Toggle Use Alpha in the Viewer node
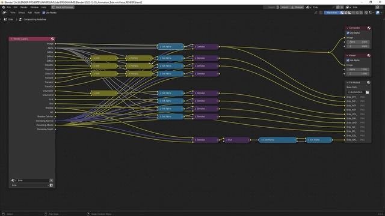385x216 pixels. pos(348,60)
